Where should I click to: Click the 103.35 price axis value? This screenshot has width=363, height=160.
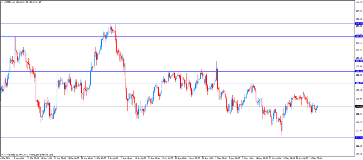click(x=359, y=50)
